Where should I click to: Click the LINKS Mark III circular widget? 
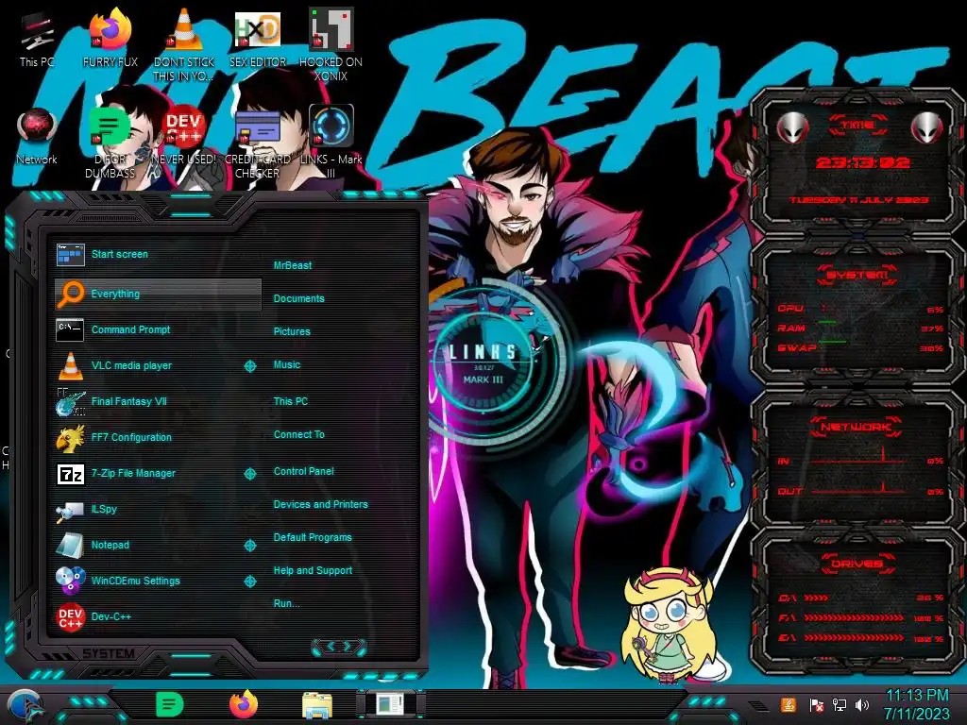pyautogui.click(x=483, y=363)
